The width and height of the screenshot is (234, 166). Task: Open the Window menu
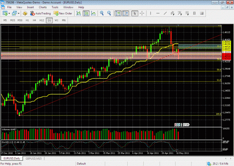pos(68,7)
